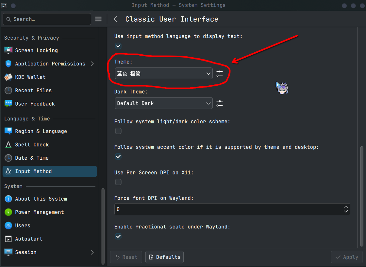This screenshot has width=366, height=267.
Task: Uncheck Use input method language to display text
Action: coord(118,46)
